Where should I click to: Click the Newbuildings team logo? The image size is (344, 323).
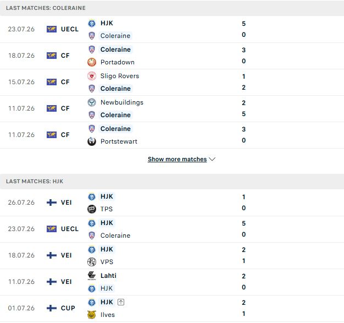(92, 102)
